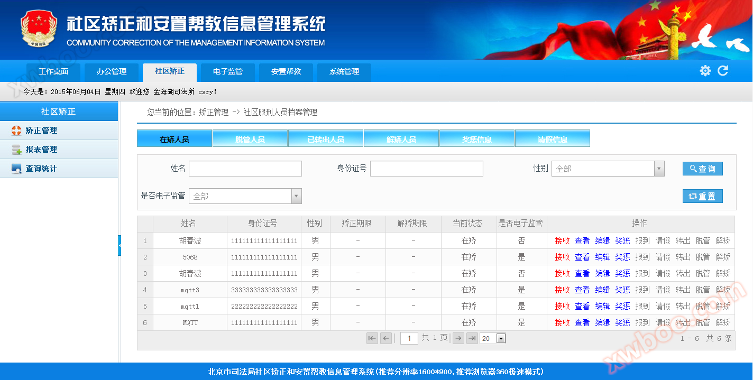Collapse the left sidebar splitter handle

click(x=120, y=246)
